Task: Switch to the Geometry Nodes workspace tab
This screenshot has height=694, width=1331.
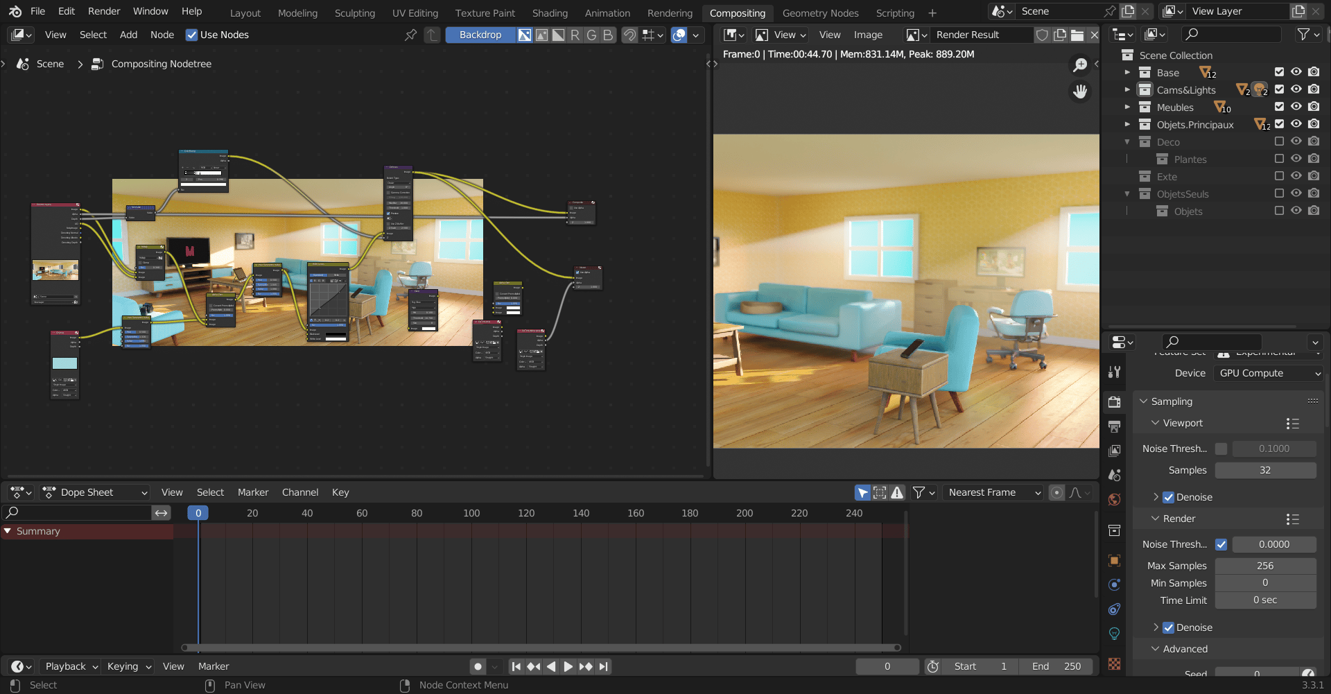Action: [x=820, y=12]
